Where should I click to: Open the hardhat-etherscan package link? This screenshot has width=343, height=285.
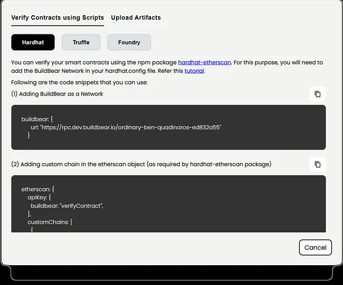[x=205, y=62]
